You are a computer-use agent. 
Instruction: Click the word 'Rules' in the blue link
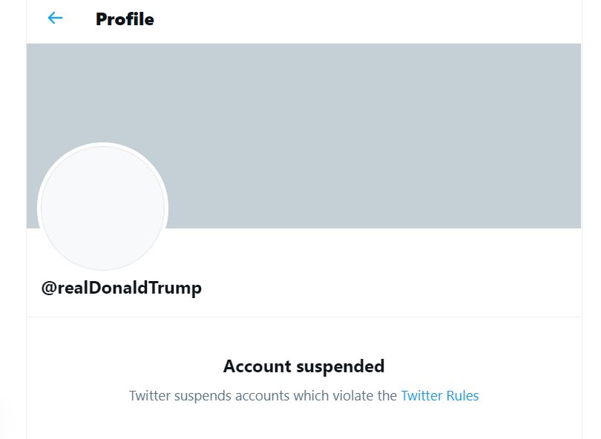click(462, 395)
